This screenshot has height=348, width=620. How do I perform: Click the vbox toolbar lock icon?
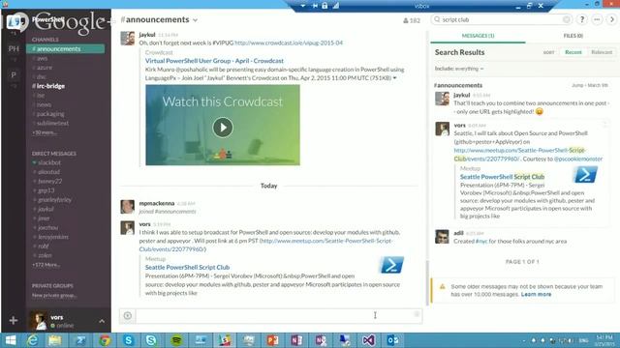325,6
